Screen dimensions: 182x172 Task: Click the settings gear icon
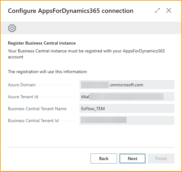click(12, 28)
